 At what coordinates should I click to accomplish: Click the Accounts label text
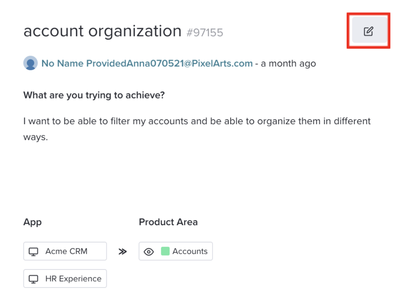190,251
